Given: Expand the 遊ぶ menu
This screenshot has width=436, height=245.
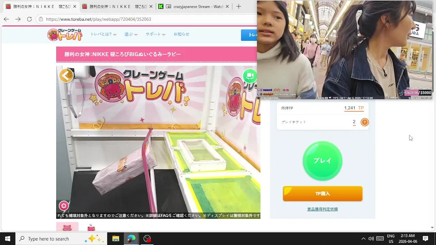Looking at the screenshot, I should 131,34.
